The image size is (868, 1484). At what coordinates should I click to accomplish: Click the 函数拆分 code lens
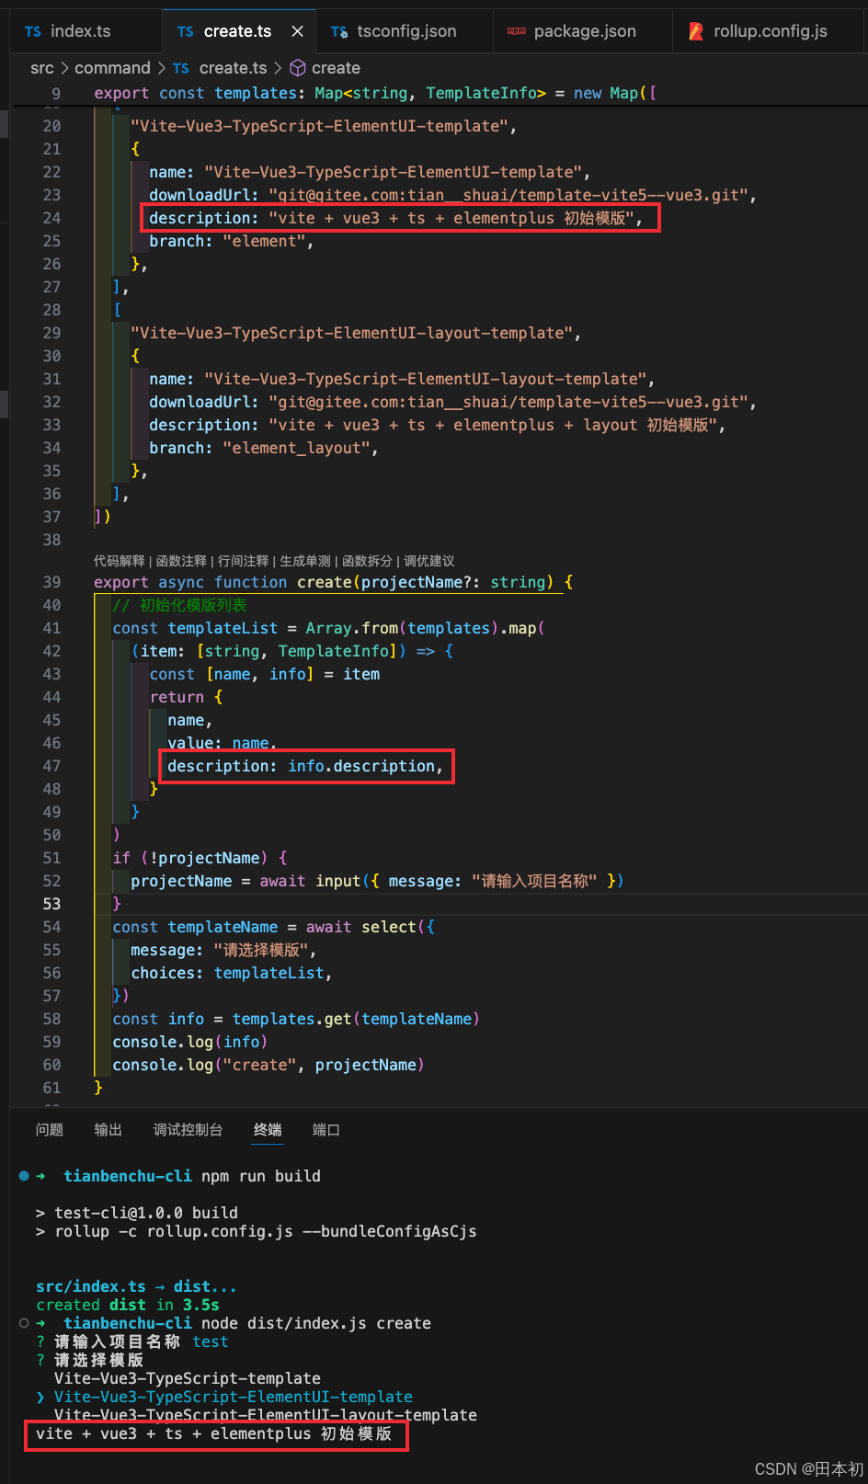click(367, 561)
